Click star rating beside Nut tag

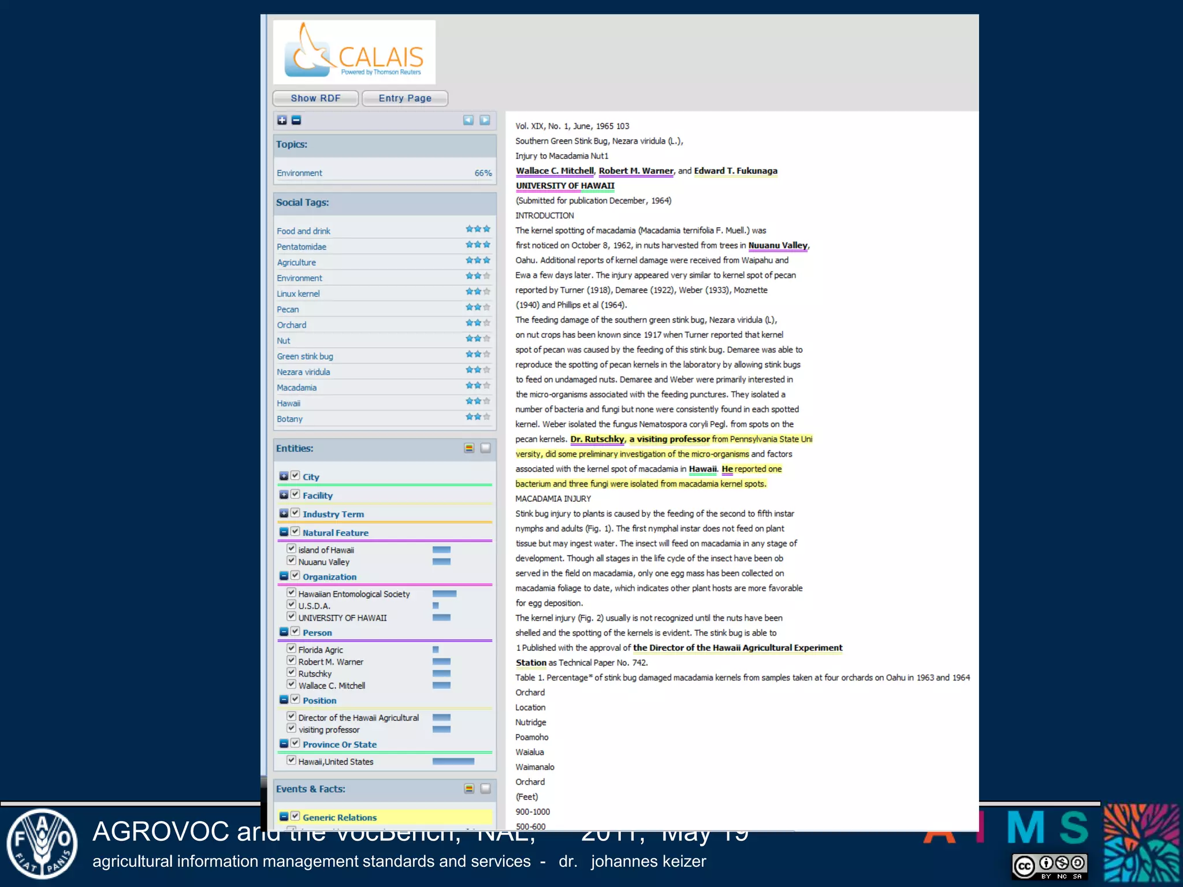pos(478,338)
